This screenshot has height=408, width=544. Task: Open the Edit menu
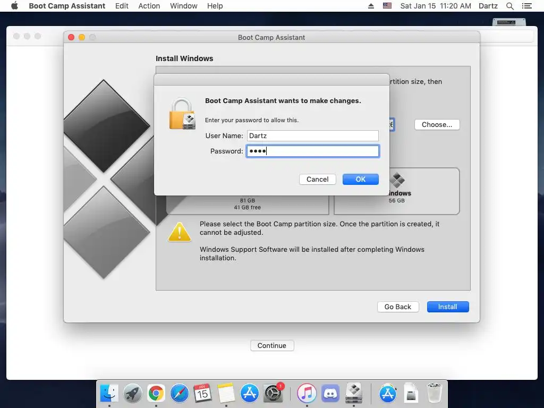[x=122, y=6]
